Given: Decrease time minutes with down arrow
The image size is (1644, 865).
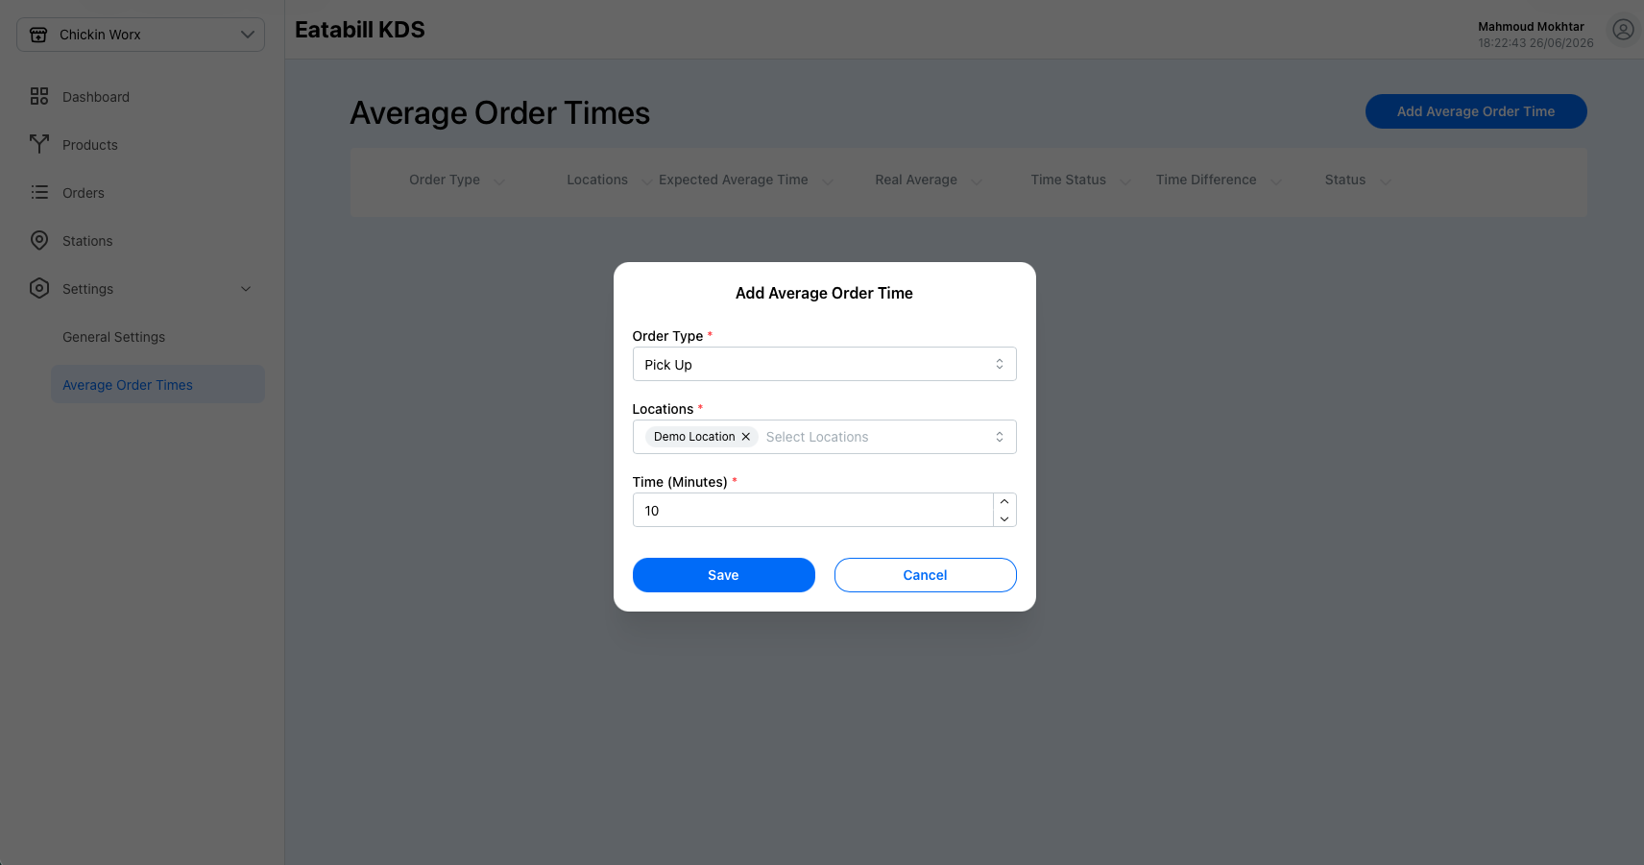Looking at the screenshot, I should pyautogui.click(x=1004, y=518).
